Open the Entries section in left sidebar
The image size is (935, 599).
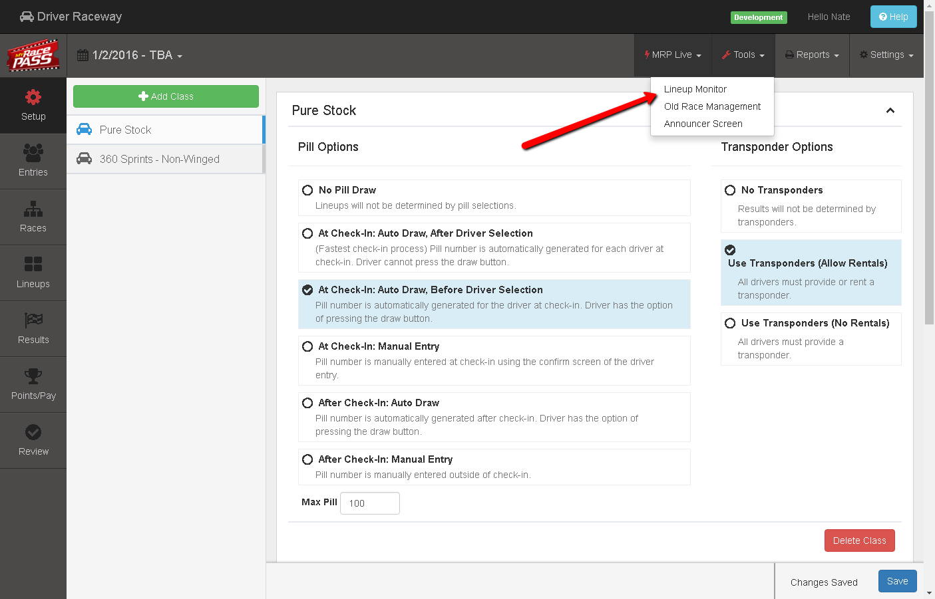[x=33, y=161]
